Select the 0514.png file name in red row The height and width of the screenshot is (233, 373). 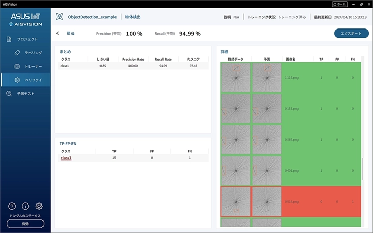[292, 201]
